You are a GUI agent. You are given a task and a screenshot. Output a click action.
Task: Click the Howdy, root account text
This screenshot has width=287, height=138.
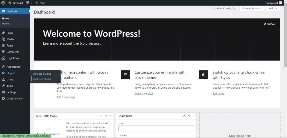pos(271,3)
